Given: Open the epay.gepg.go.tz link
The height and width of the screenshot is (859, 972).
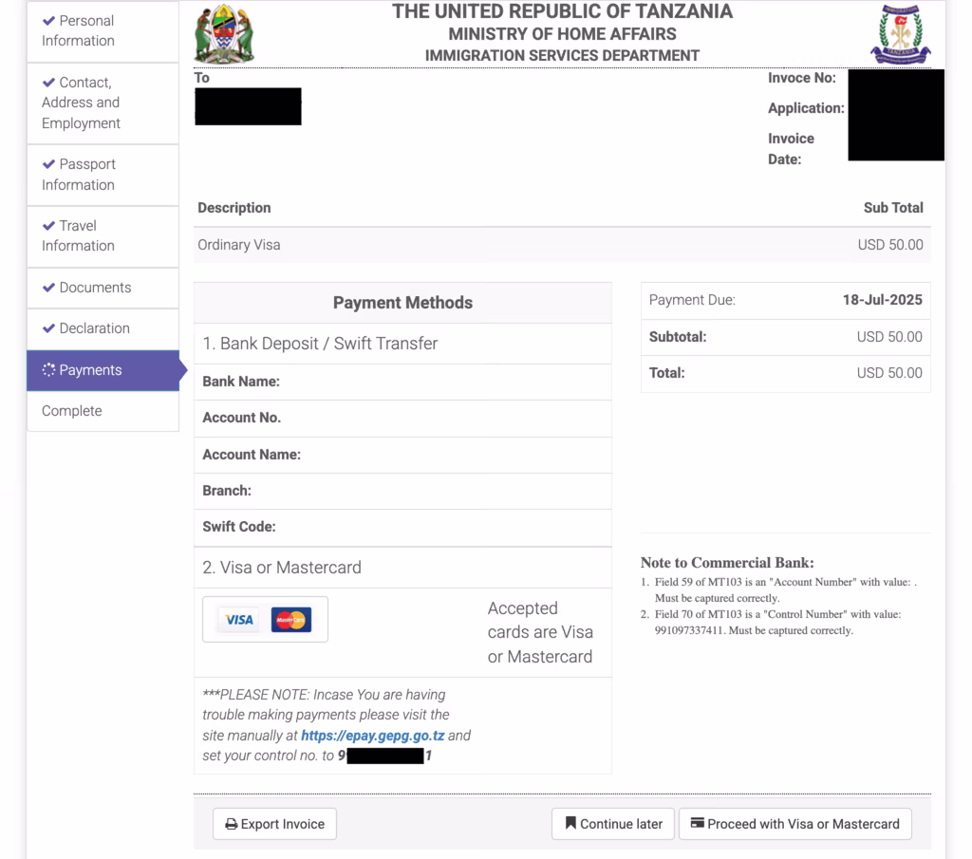Looking at the screenshot, I should pos(372,736).
